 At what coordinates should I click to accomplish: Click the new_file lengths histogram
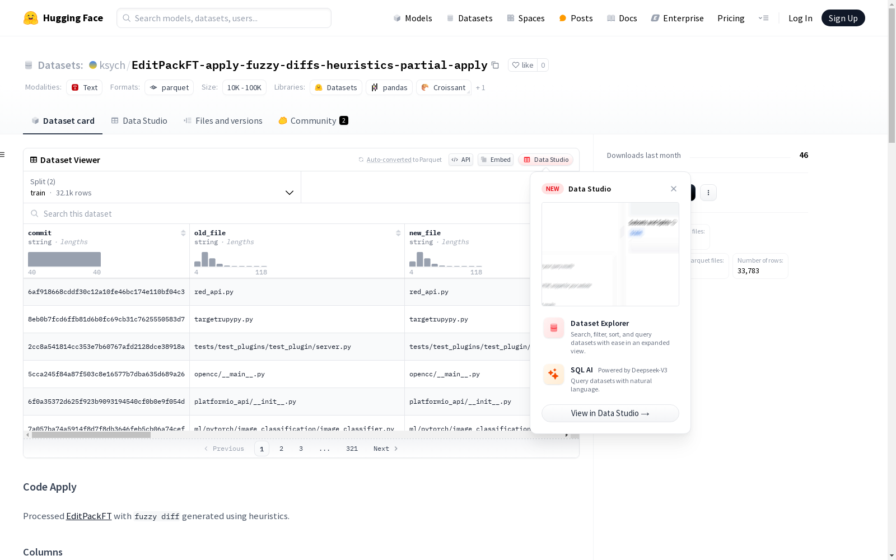pos(446,259)
